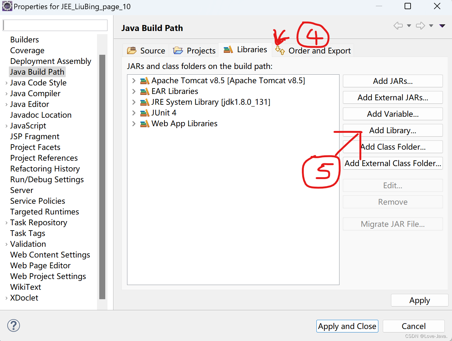Open Web Content Settings page

50,255
